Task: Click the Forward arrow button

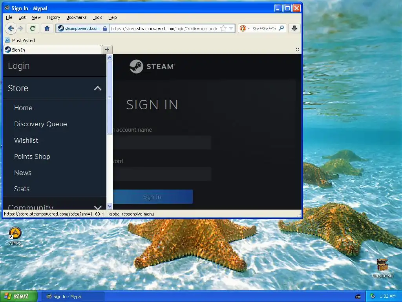Action: point(21,28)
